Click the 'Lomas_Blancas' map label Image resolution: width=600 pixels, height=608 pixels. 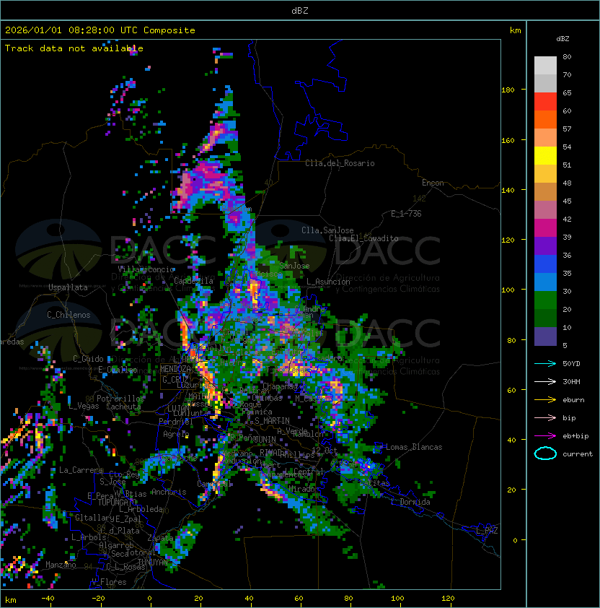(x=414, y=447)
